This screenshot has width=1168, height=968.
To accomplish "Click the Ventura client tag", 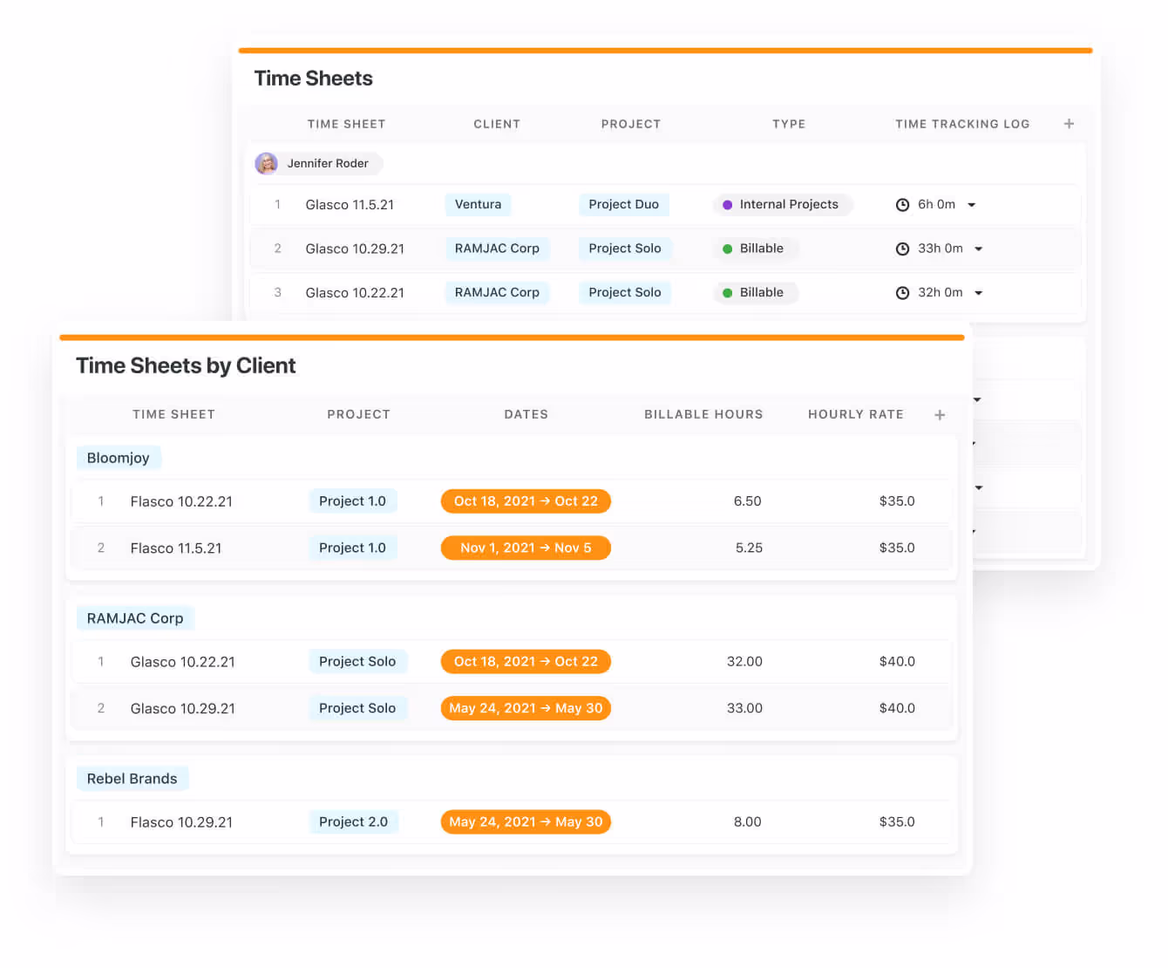I will pyautogui.click(x=478, y=204).
